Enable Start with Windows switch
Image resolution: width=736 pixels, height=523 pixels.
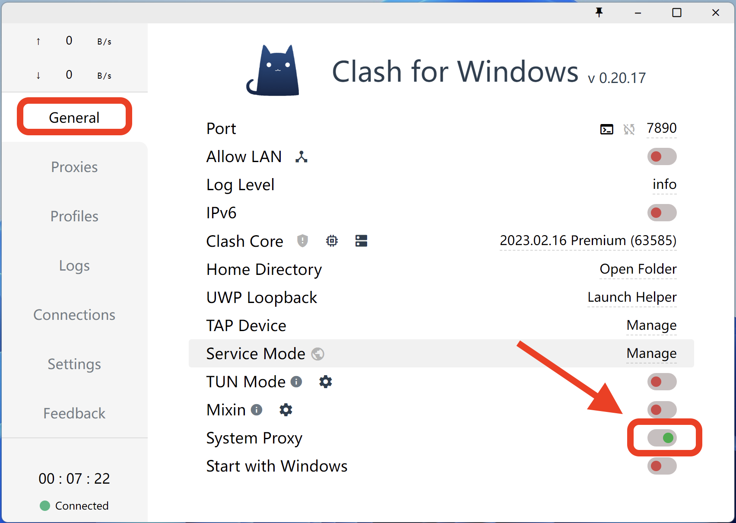(662, 466)
